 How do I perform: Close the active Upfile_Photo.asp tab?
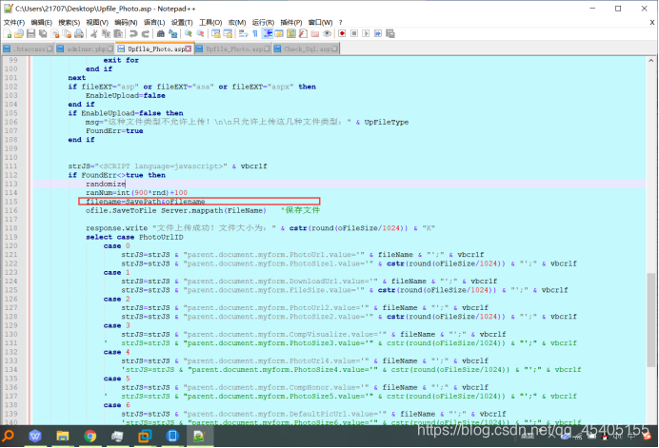[189, 49]
